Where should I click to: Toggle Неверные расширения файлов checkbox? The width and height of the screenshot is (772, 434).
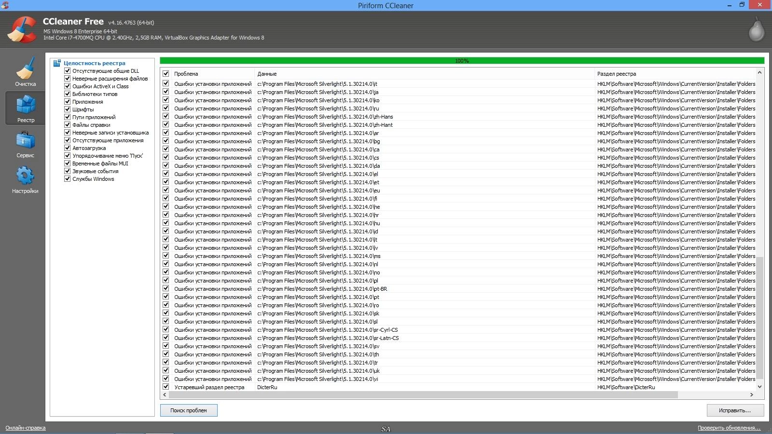[x=68, y=79]
